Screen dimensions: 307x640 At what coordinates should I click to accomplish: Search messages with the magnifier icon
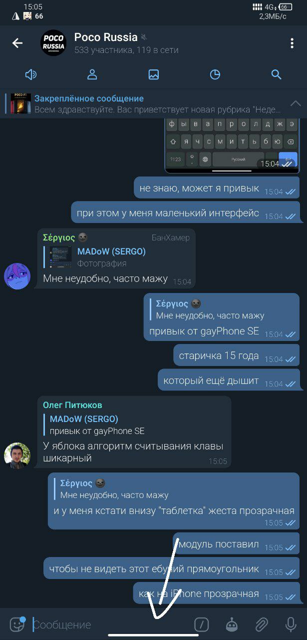pos(277,74)
